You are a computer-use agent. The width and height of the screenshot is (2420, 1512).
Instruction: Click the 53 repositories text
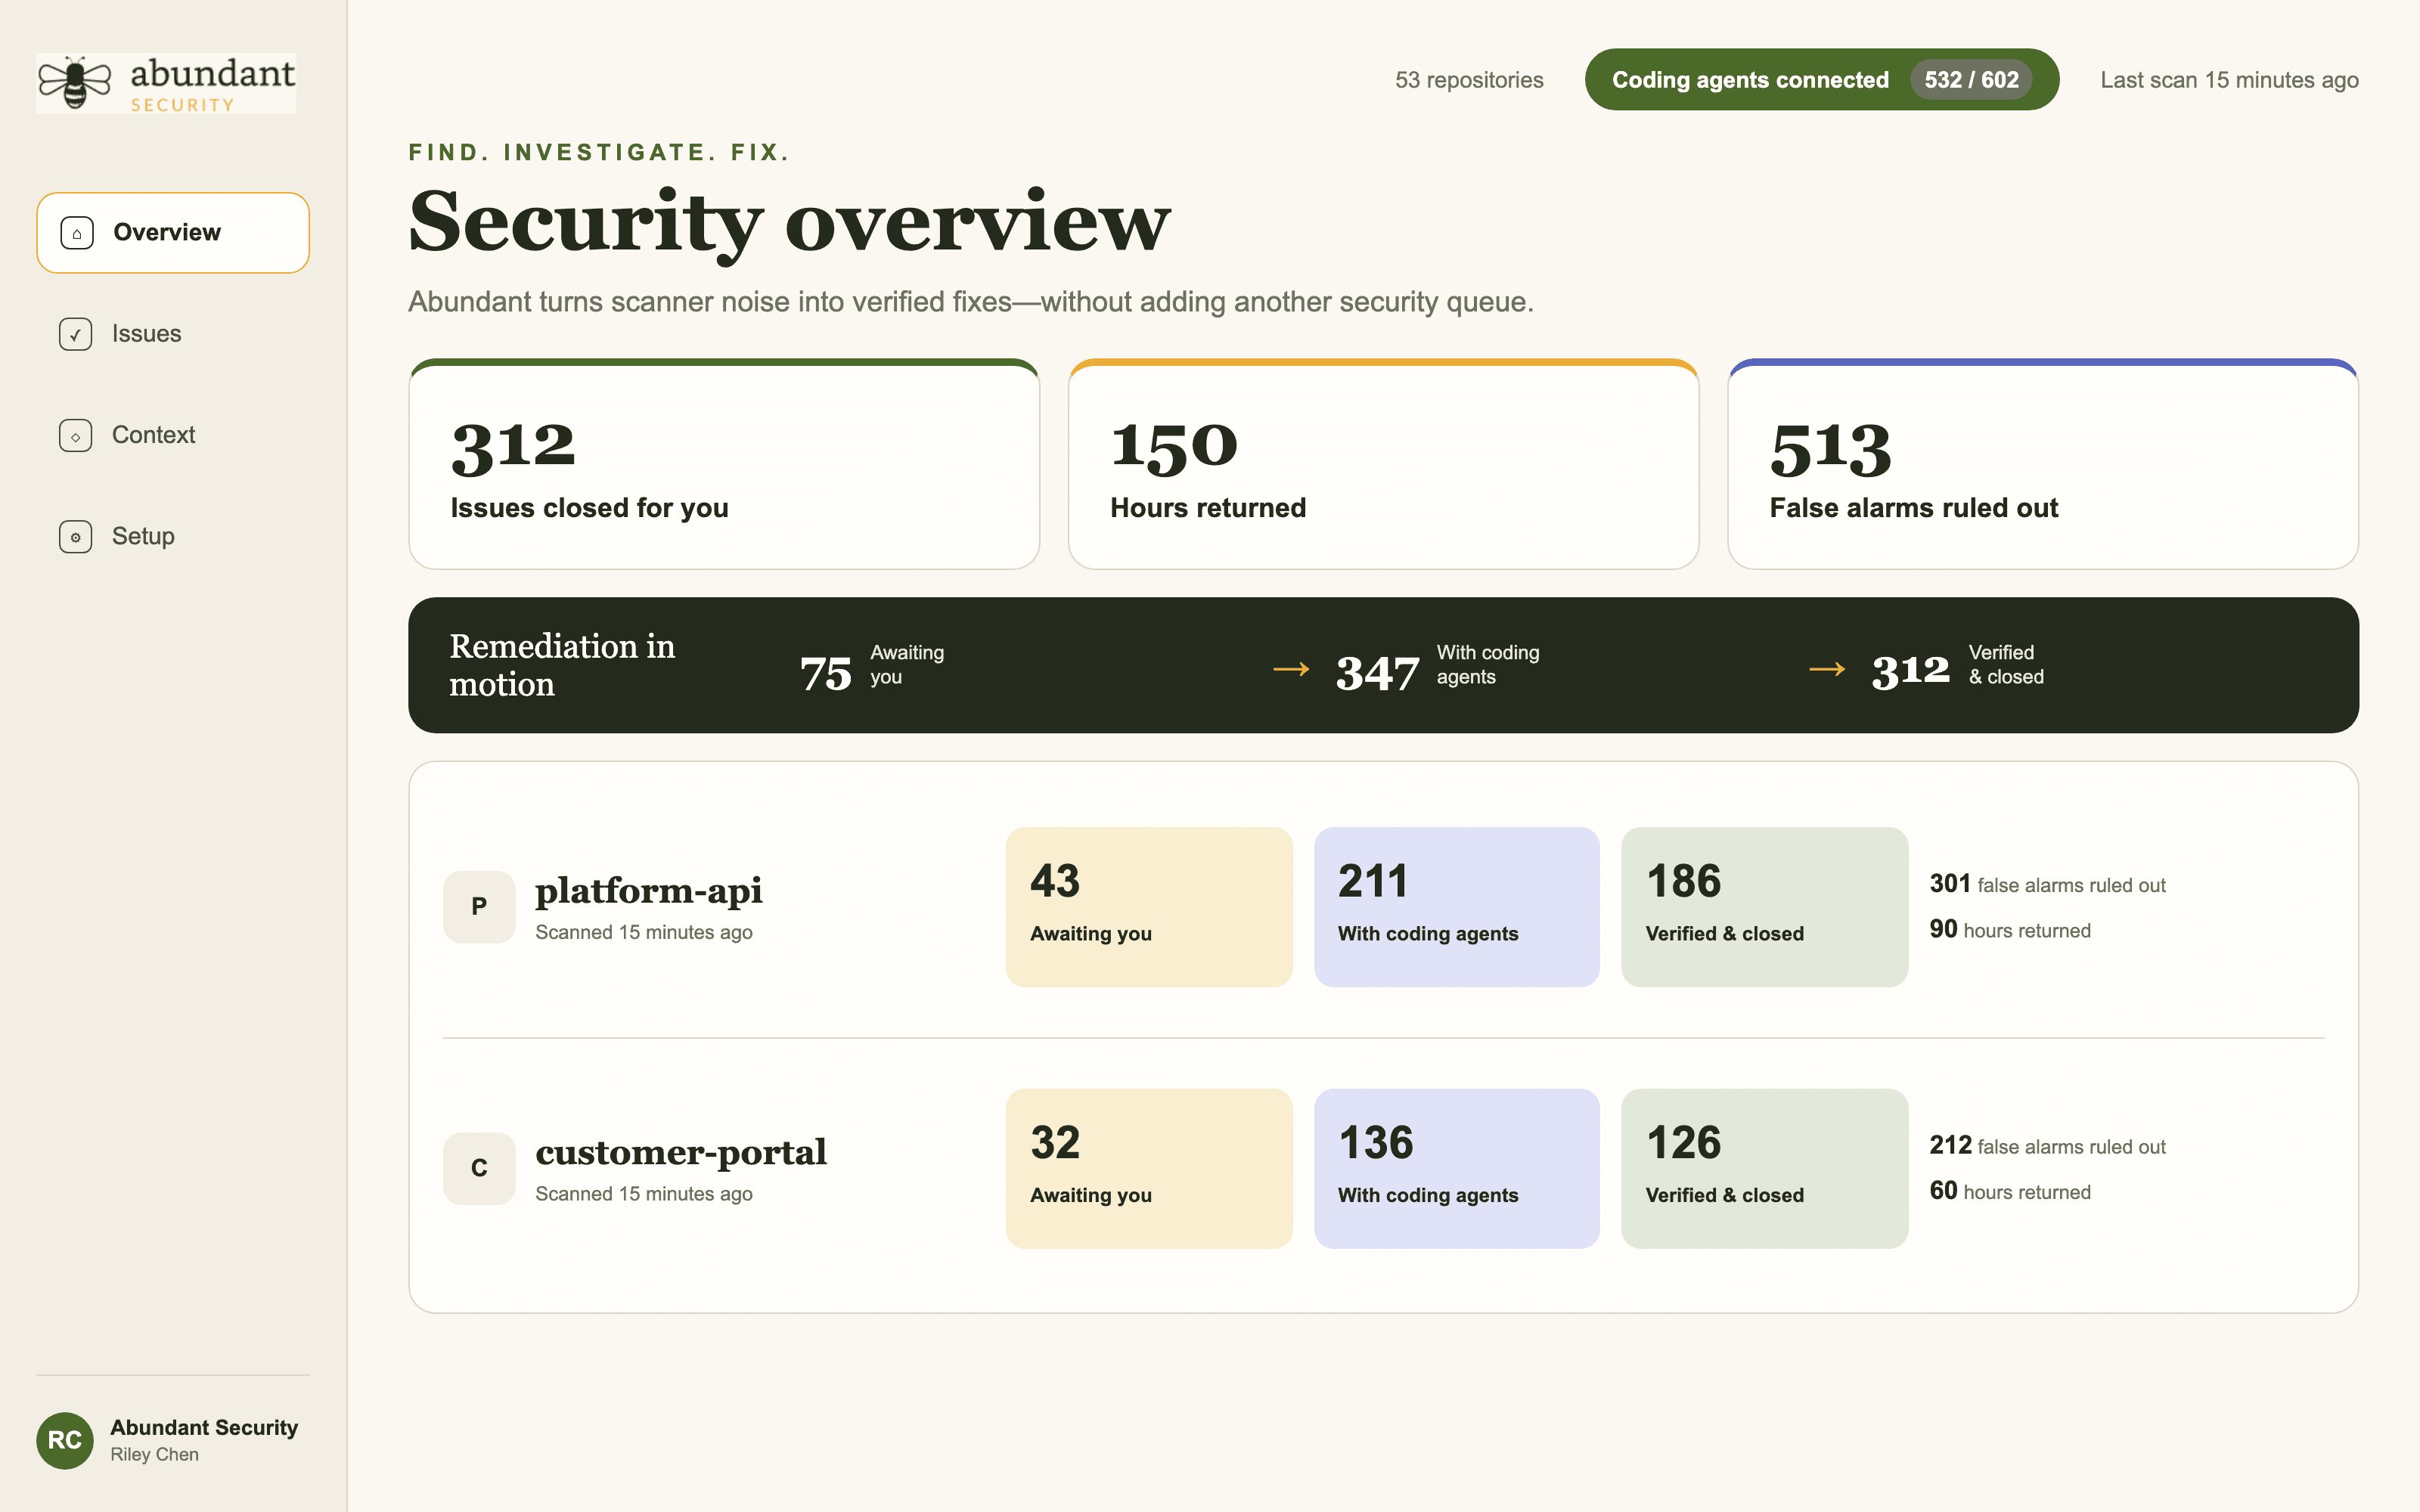click(x=1469, y=80)
